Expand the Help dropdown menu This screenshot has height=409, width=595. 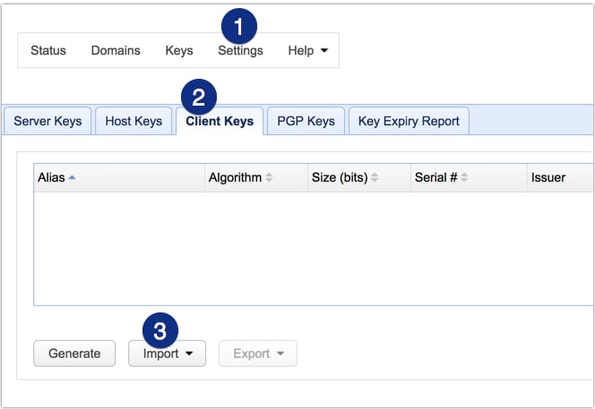coord(307,51)
